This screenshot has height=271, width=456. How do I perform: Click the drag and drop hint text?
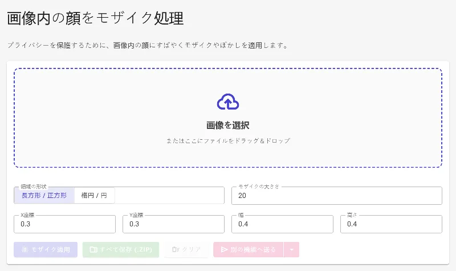[x=228, y=141]
